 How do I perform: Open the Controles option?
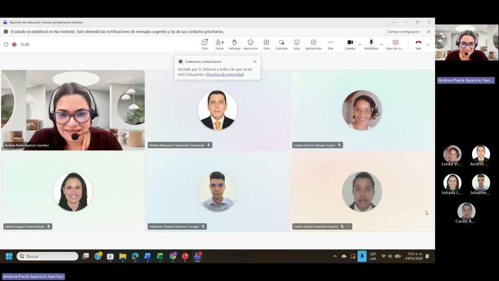(x=281, y=44)
